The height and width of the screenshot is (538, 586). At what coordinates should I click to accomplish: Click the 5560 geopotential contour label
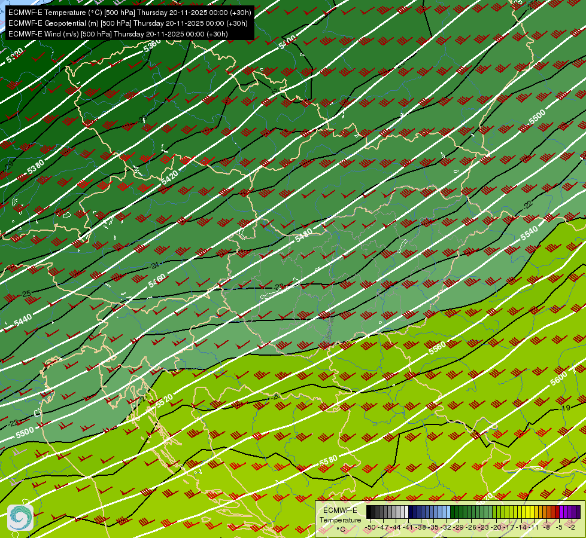tap(438, 348)
